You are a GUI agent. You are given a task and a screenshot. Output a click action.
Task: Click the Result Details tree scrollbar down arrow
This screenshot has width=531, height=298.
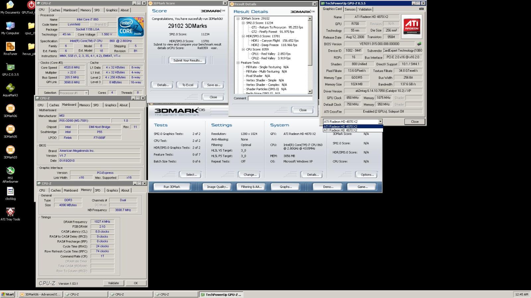point(310,91)
